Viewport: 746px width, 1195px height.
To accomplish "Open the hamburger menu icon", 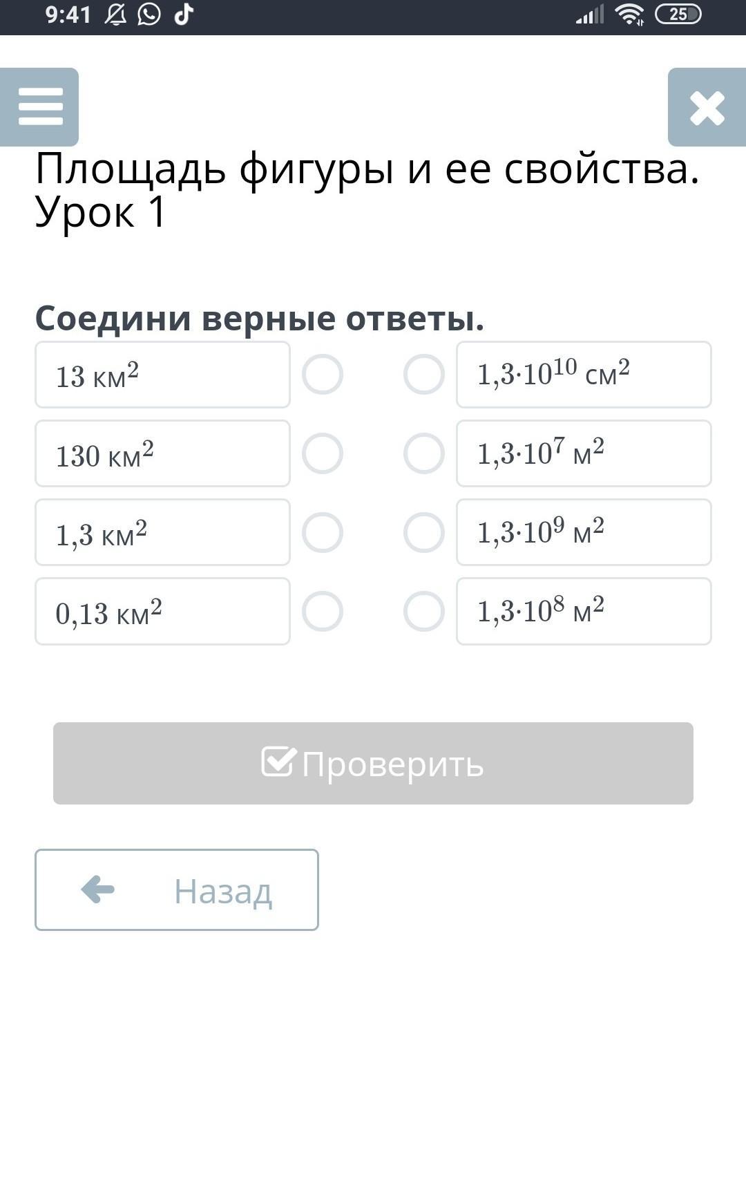I will tap(39, 107).
